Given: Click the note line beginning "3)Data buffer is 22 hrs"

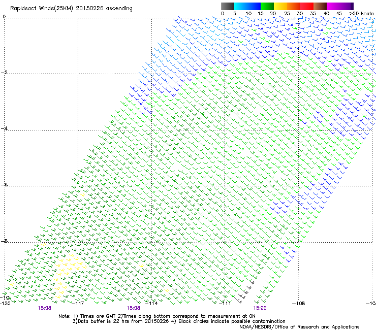Looking at the screenshot, I should (x=179, y=321).
